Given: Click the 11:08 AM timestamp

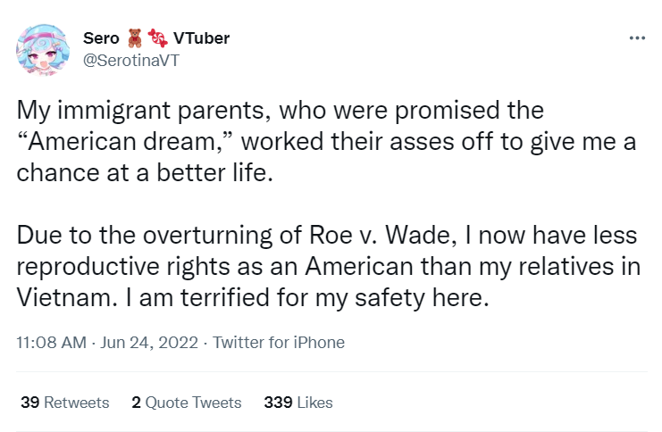Looking at the screenshot, I should click(x=52, y=342).
